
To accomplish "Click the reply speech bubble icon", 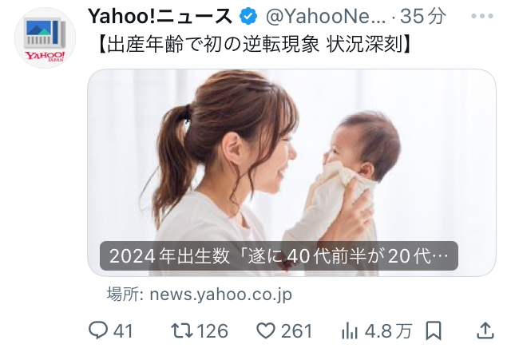I will point(98,330).
